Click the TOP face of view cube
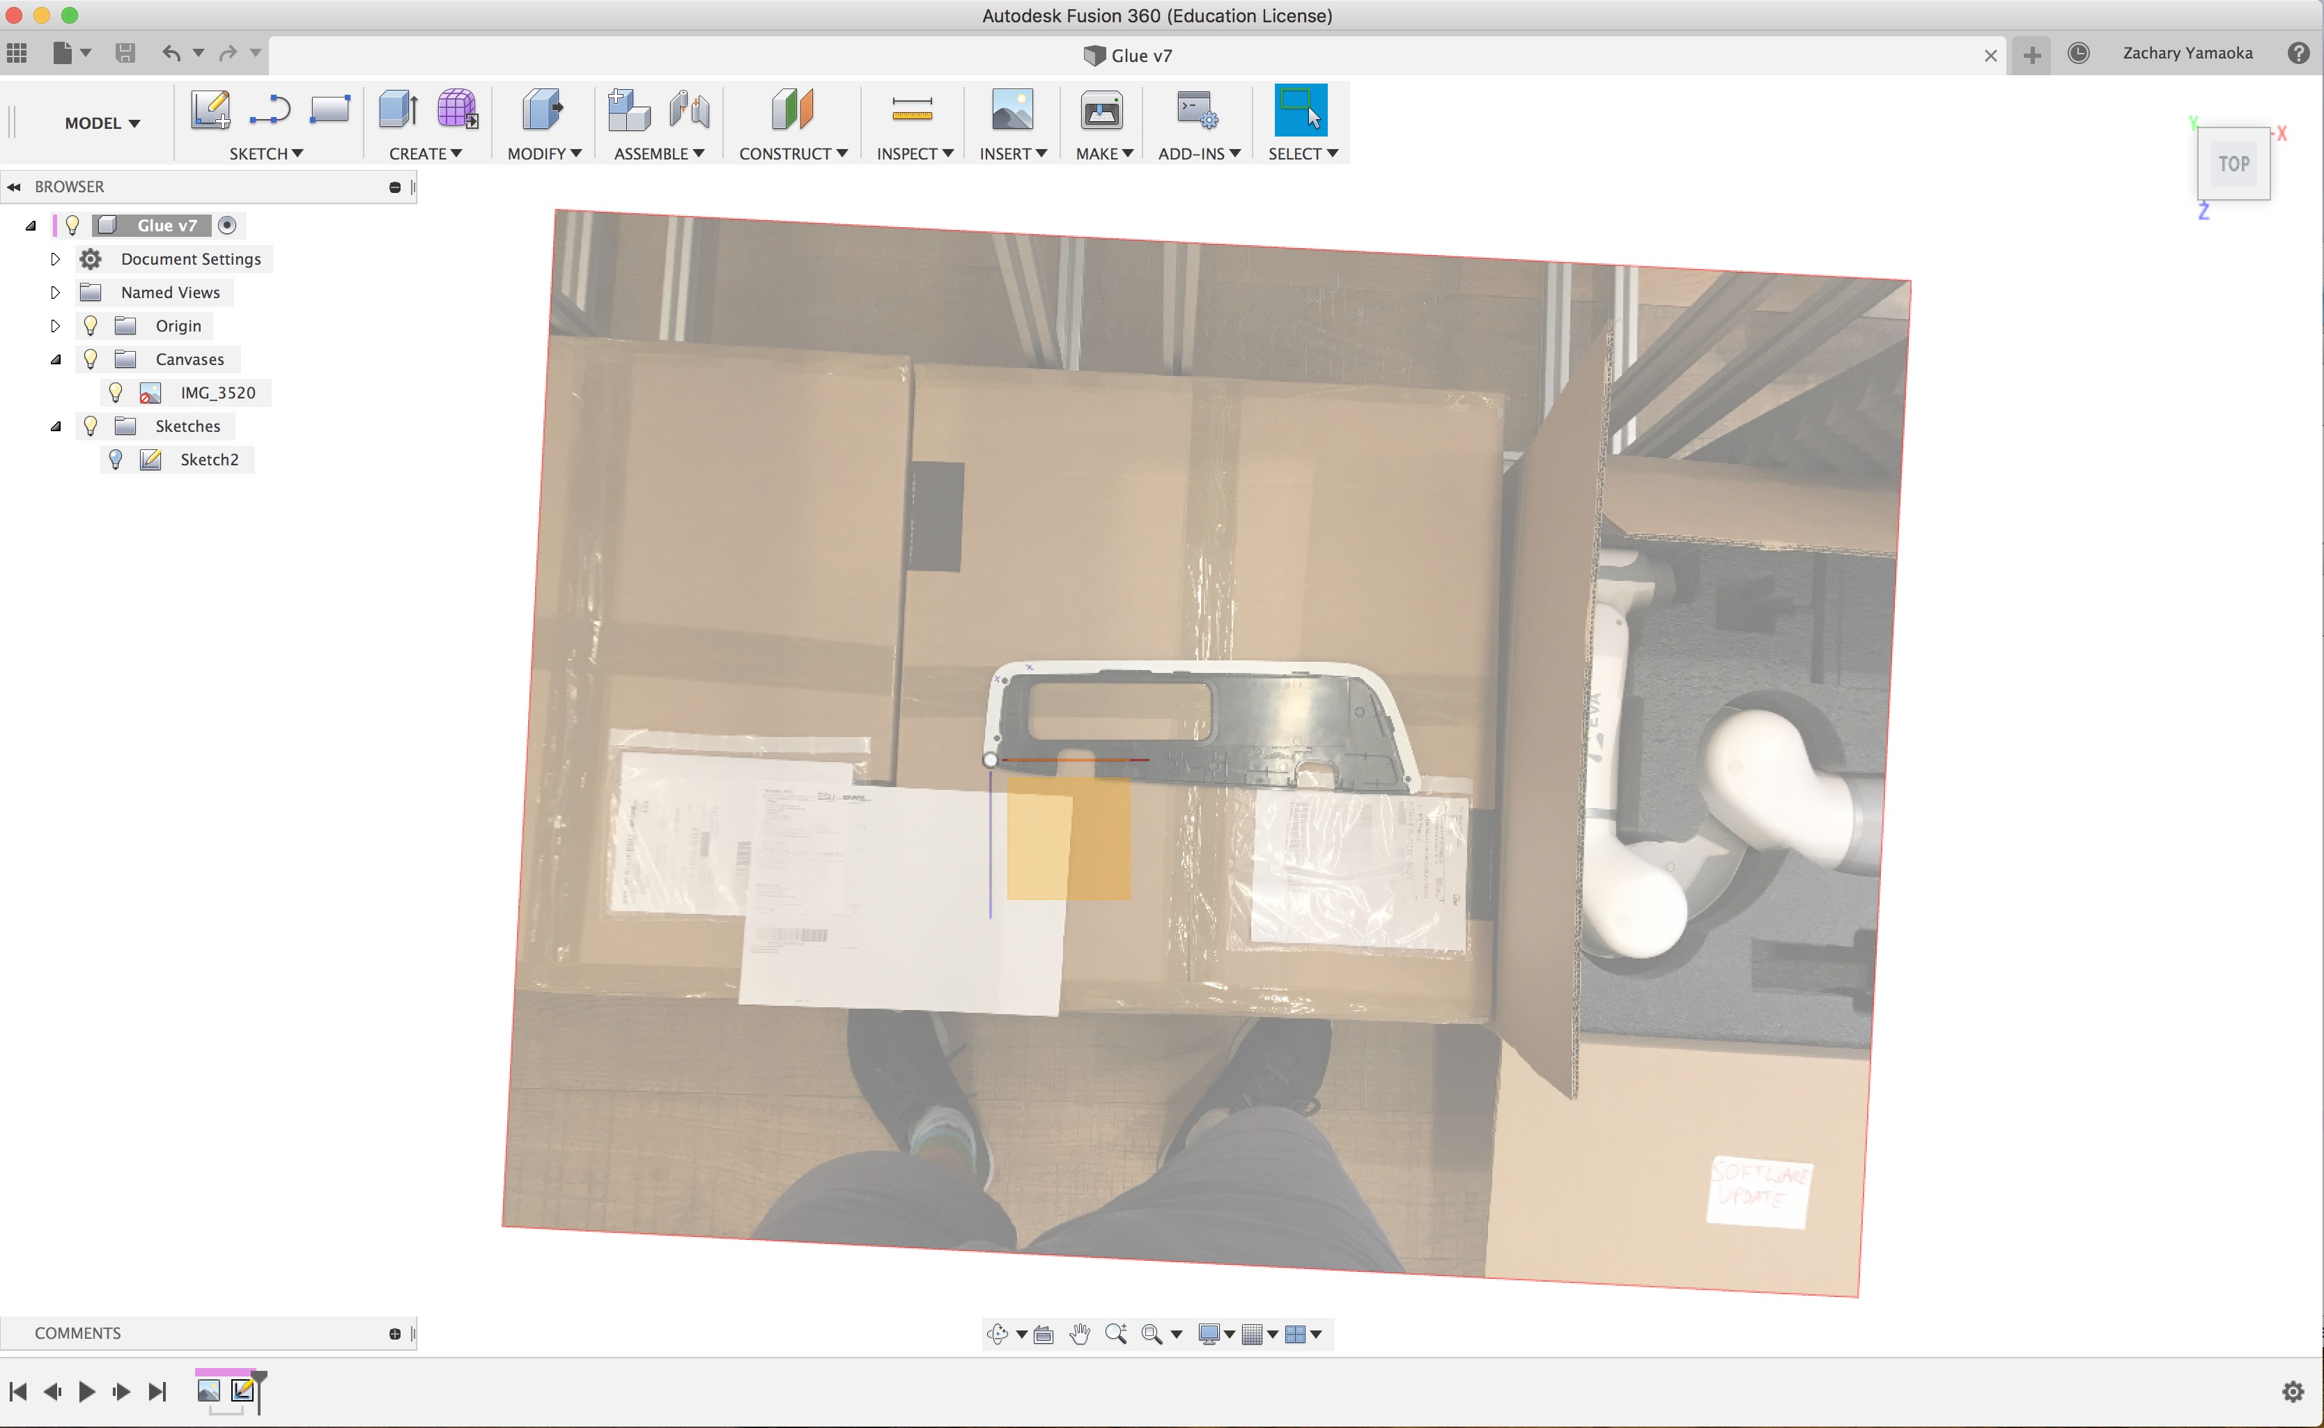Screen dimensions: 2324x1428 point(2233,164)
